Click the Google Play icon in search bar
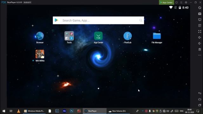Image resolution: width=203 pixels, height=114 pixels. 56,20
